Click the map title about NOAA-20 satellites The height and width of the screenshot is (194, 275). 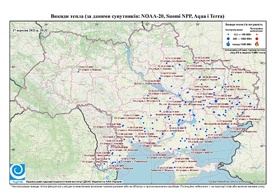point(137,16)
